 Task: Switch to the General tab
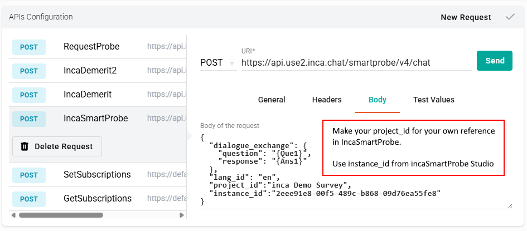(272, 100)
